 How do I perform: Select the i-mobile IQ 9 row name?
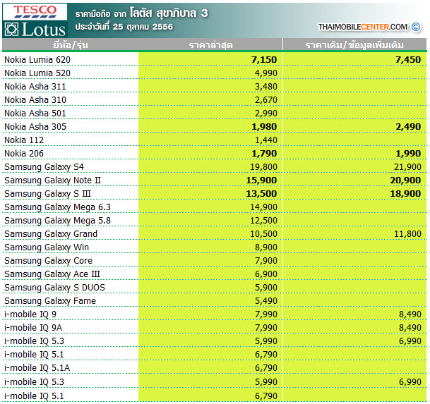(x=30, y=314)
